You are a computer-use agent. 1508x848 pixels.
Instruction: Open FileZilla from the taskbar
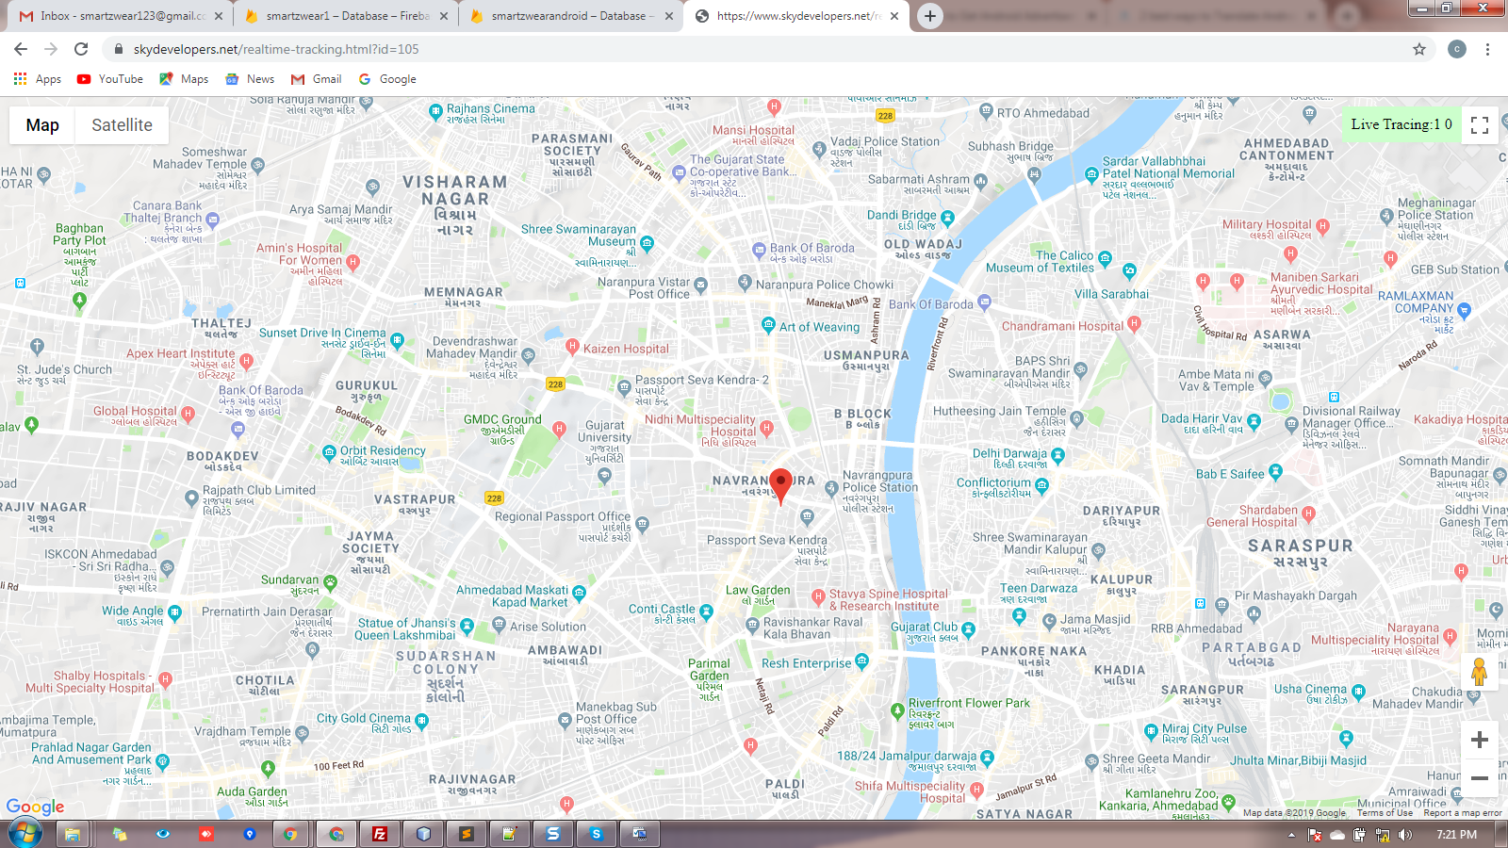point(380,834)
